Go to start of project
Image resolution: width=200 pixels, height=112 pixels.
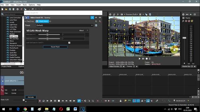coord(62,101)
